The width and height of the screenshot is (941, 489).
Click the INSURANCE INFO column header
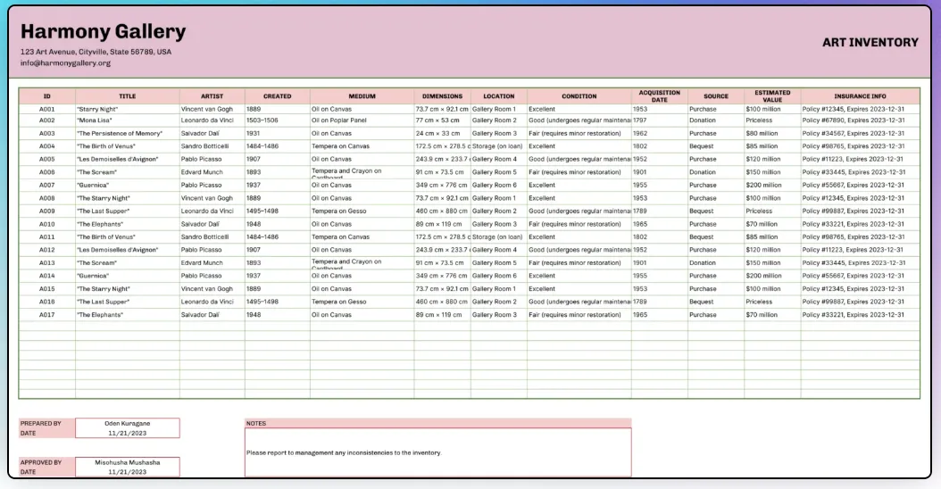pos(860,96)
